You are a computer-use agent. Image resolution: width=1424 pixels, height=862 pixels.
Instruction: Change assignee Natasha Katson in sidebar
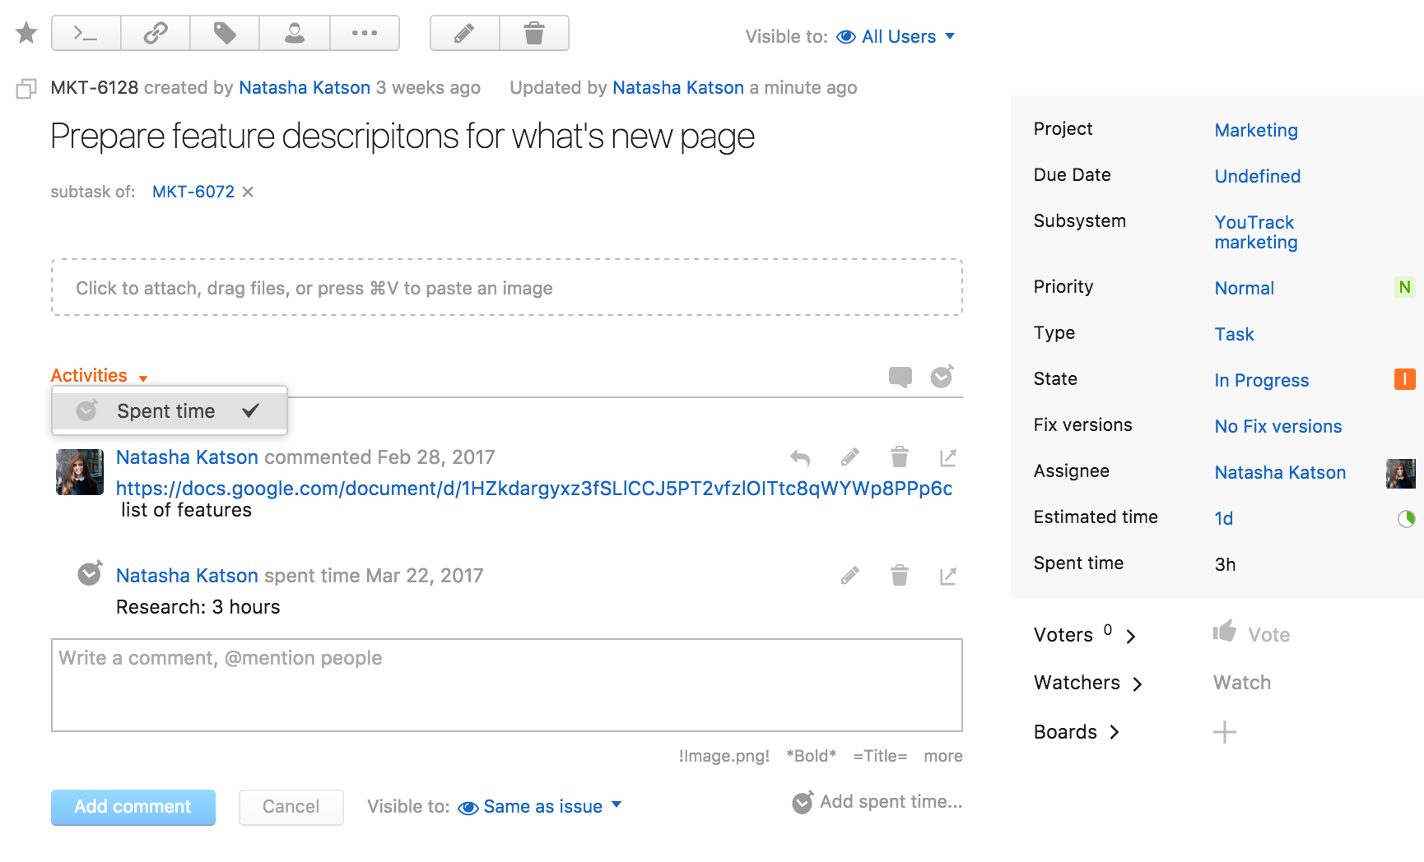[1280, 472]
